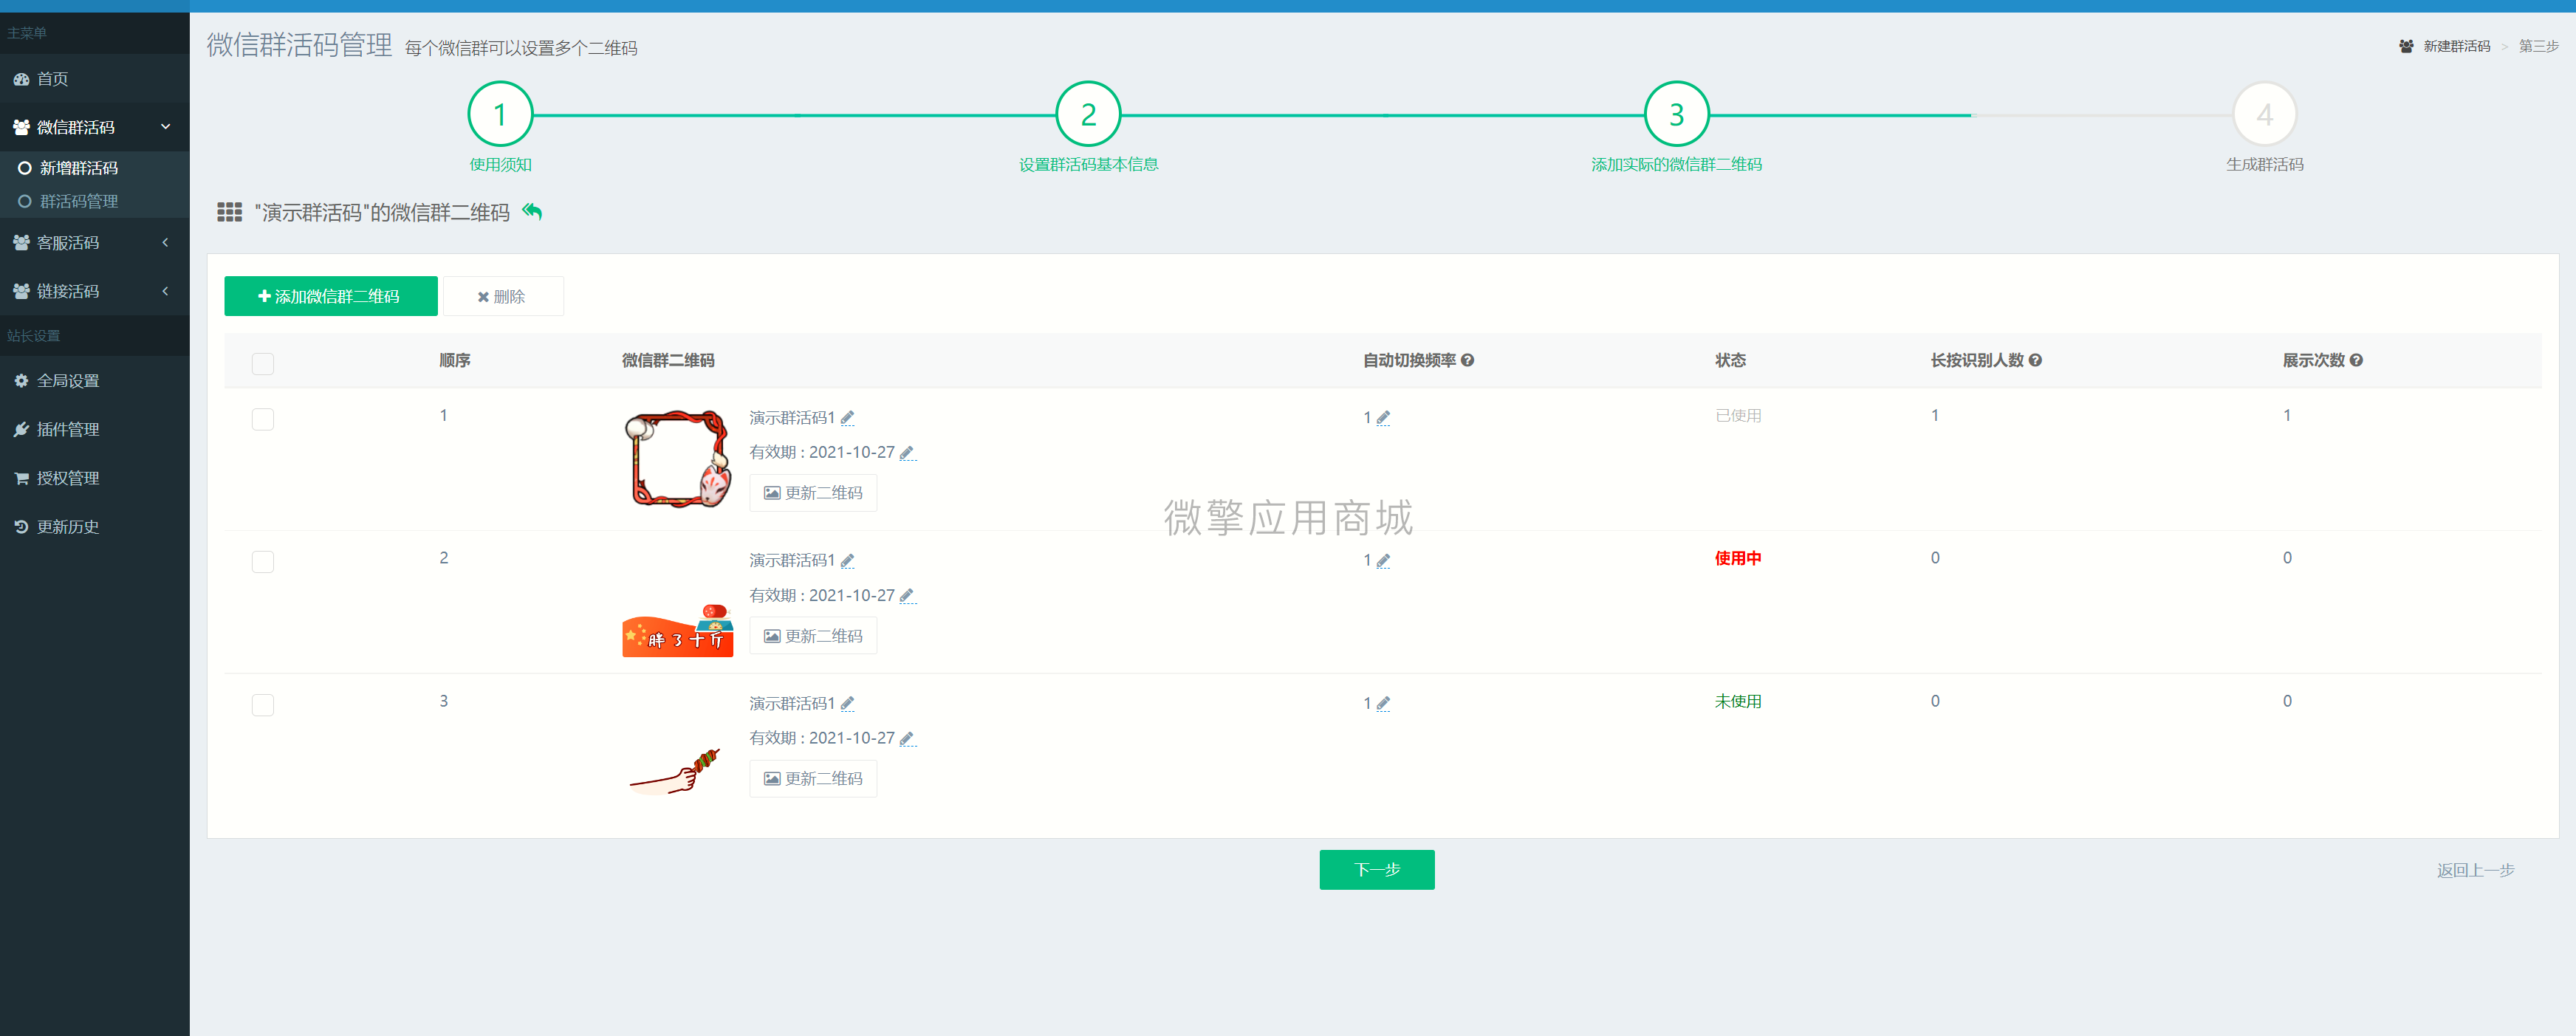Edit the auto-switch frequency pencil in row 1
The image size is (2576, 1036).
click(1383, 418)
